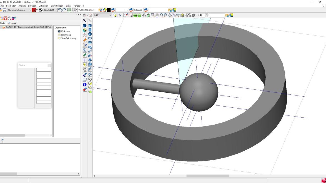This screenshot has width=326, height=183.
Task: Select the eraser tool in side toolbar
Action: click(x=85, y=89)
